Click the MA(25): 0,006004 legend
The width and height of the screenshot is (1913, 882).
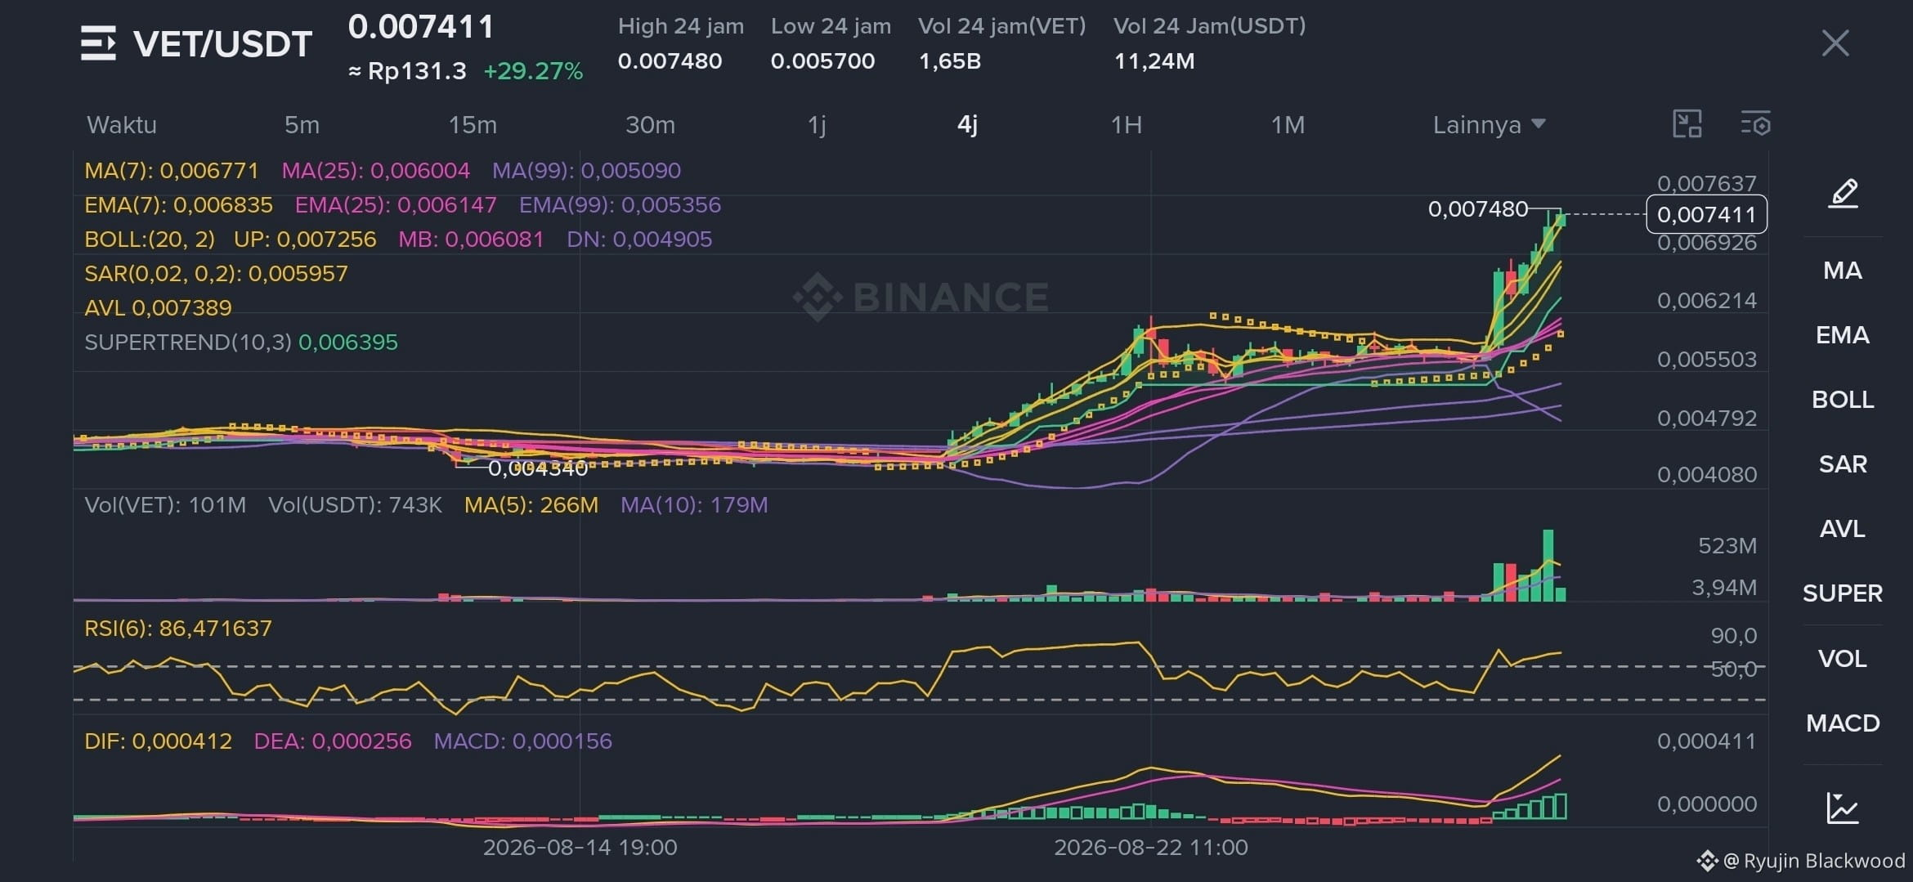[x=376, y=171]
